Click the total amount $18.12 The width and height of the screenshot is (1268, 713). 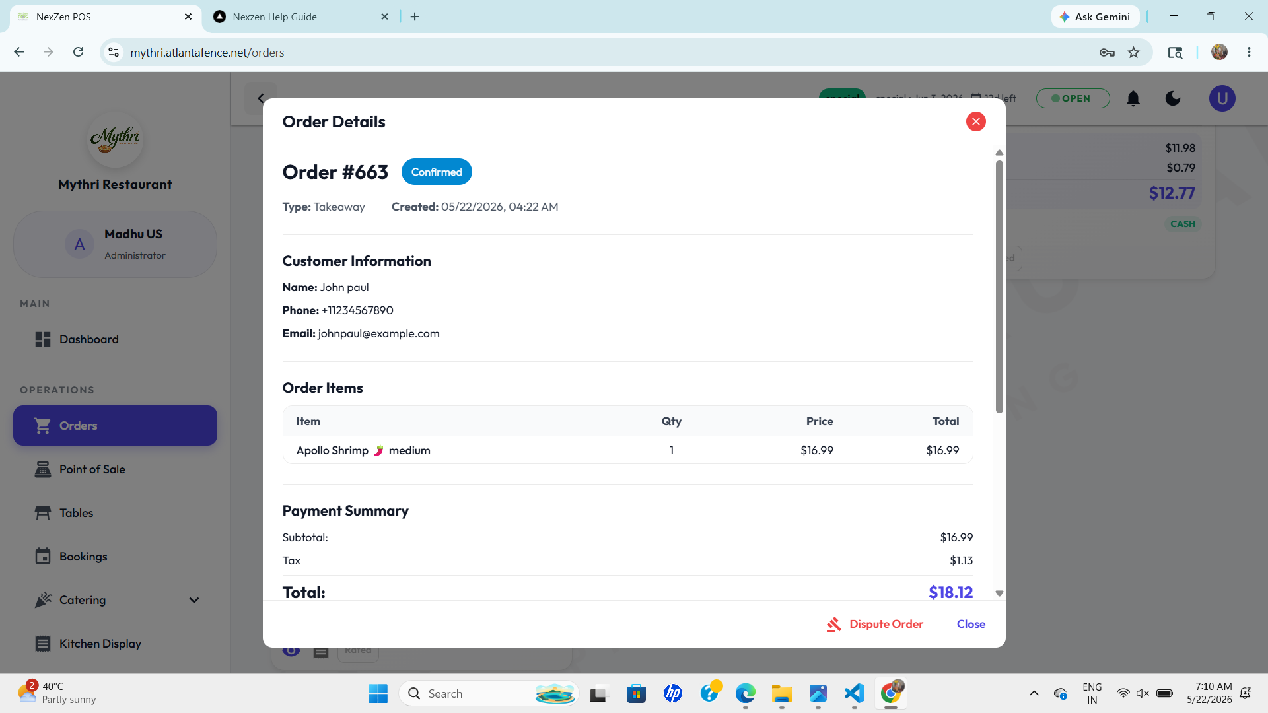click(950, 592)
